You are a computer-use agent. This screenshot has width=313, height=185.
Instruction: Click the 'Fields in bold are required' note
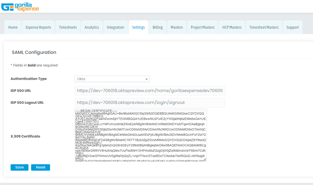(x=34, y=65)
